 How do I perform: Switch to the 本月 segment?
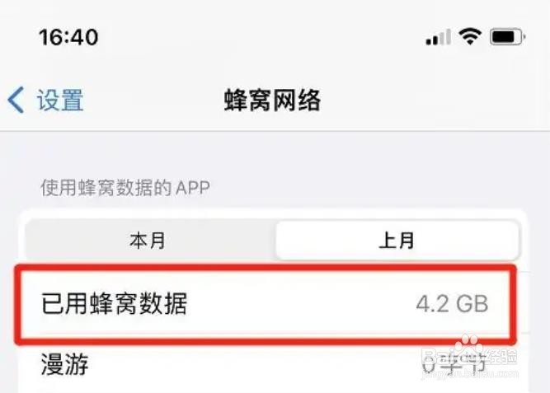point(148,241)
